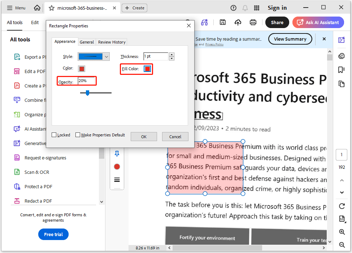The image size is (352, 253).
Task: Click Sign in
Action: 277,8
